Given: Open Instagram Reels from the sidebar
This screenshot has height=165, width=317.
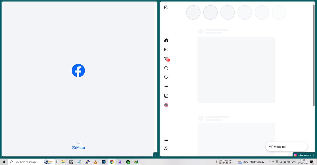Looking at the screenshot, I should coord(166,50).
